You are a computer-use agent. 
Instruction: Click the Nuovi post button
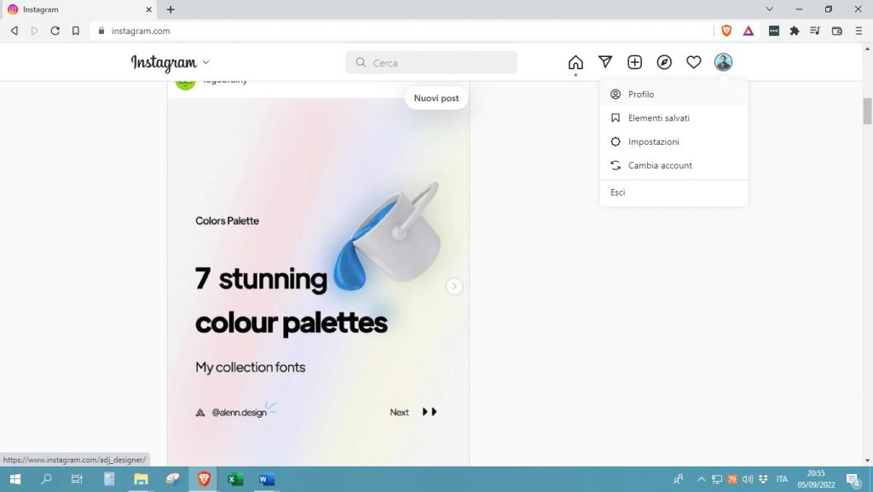coord(436,99)
